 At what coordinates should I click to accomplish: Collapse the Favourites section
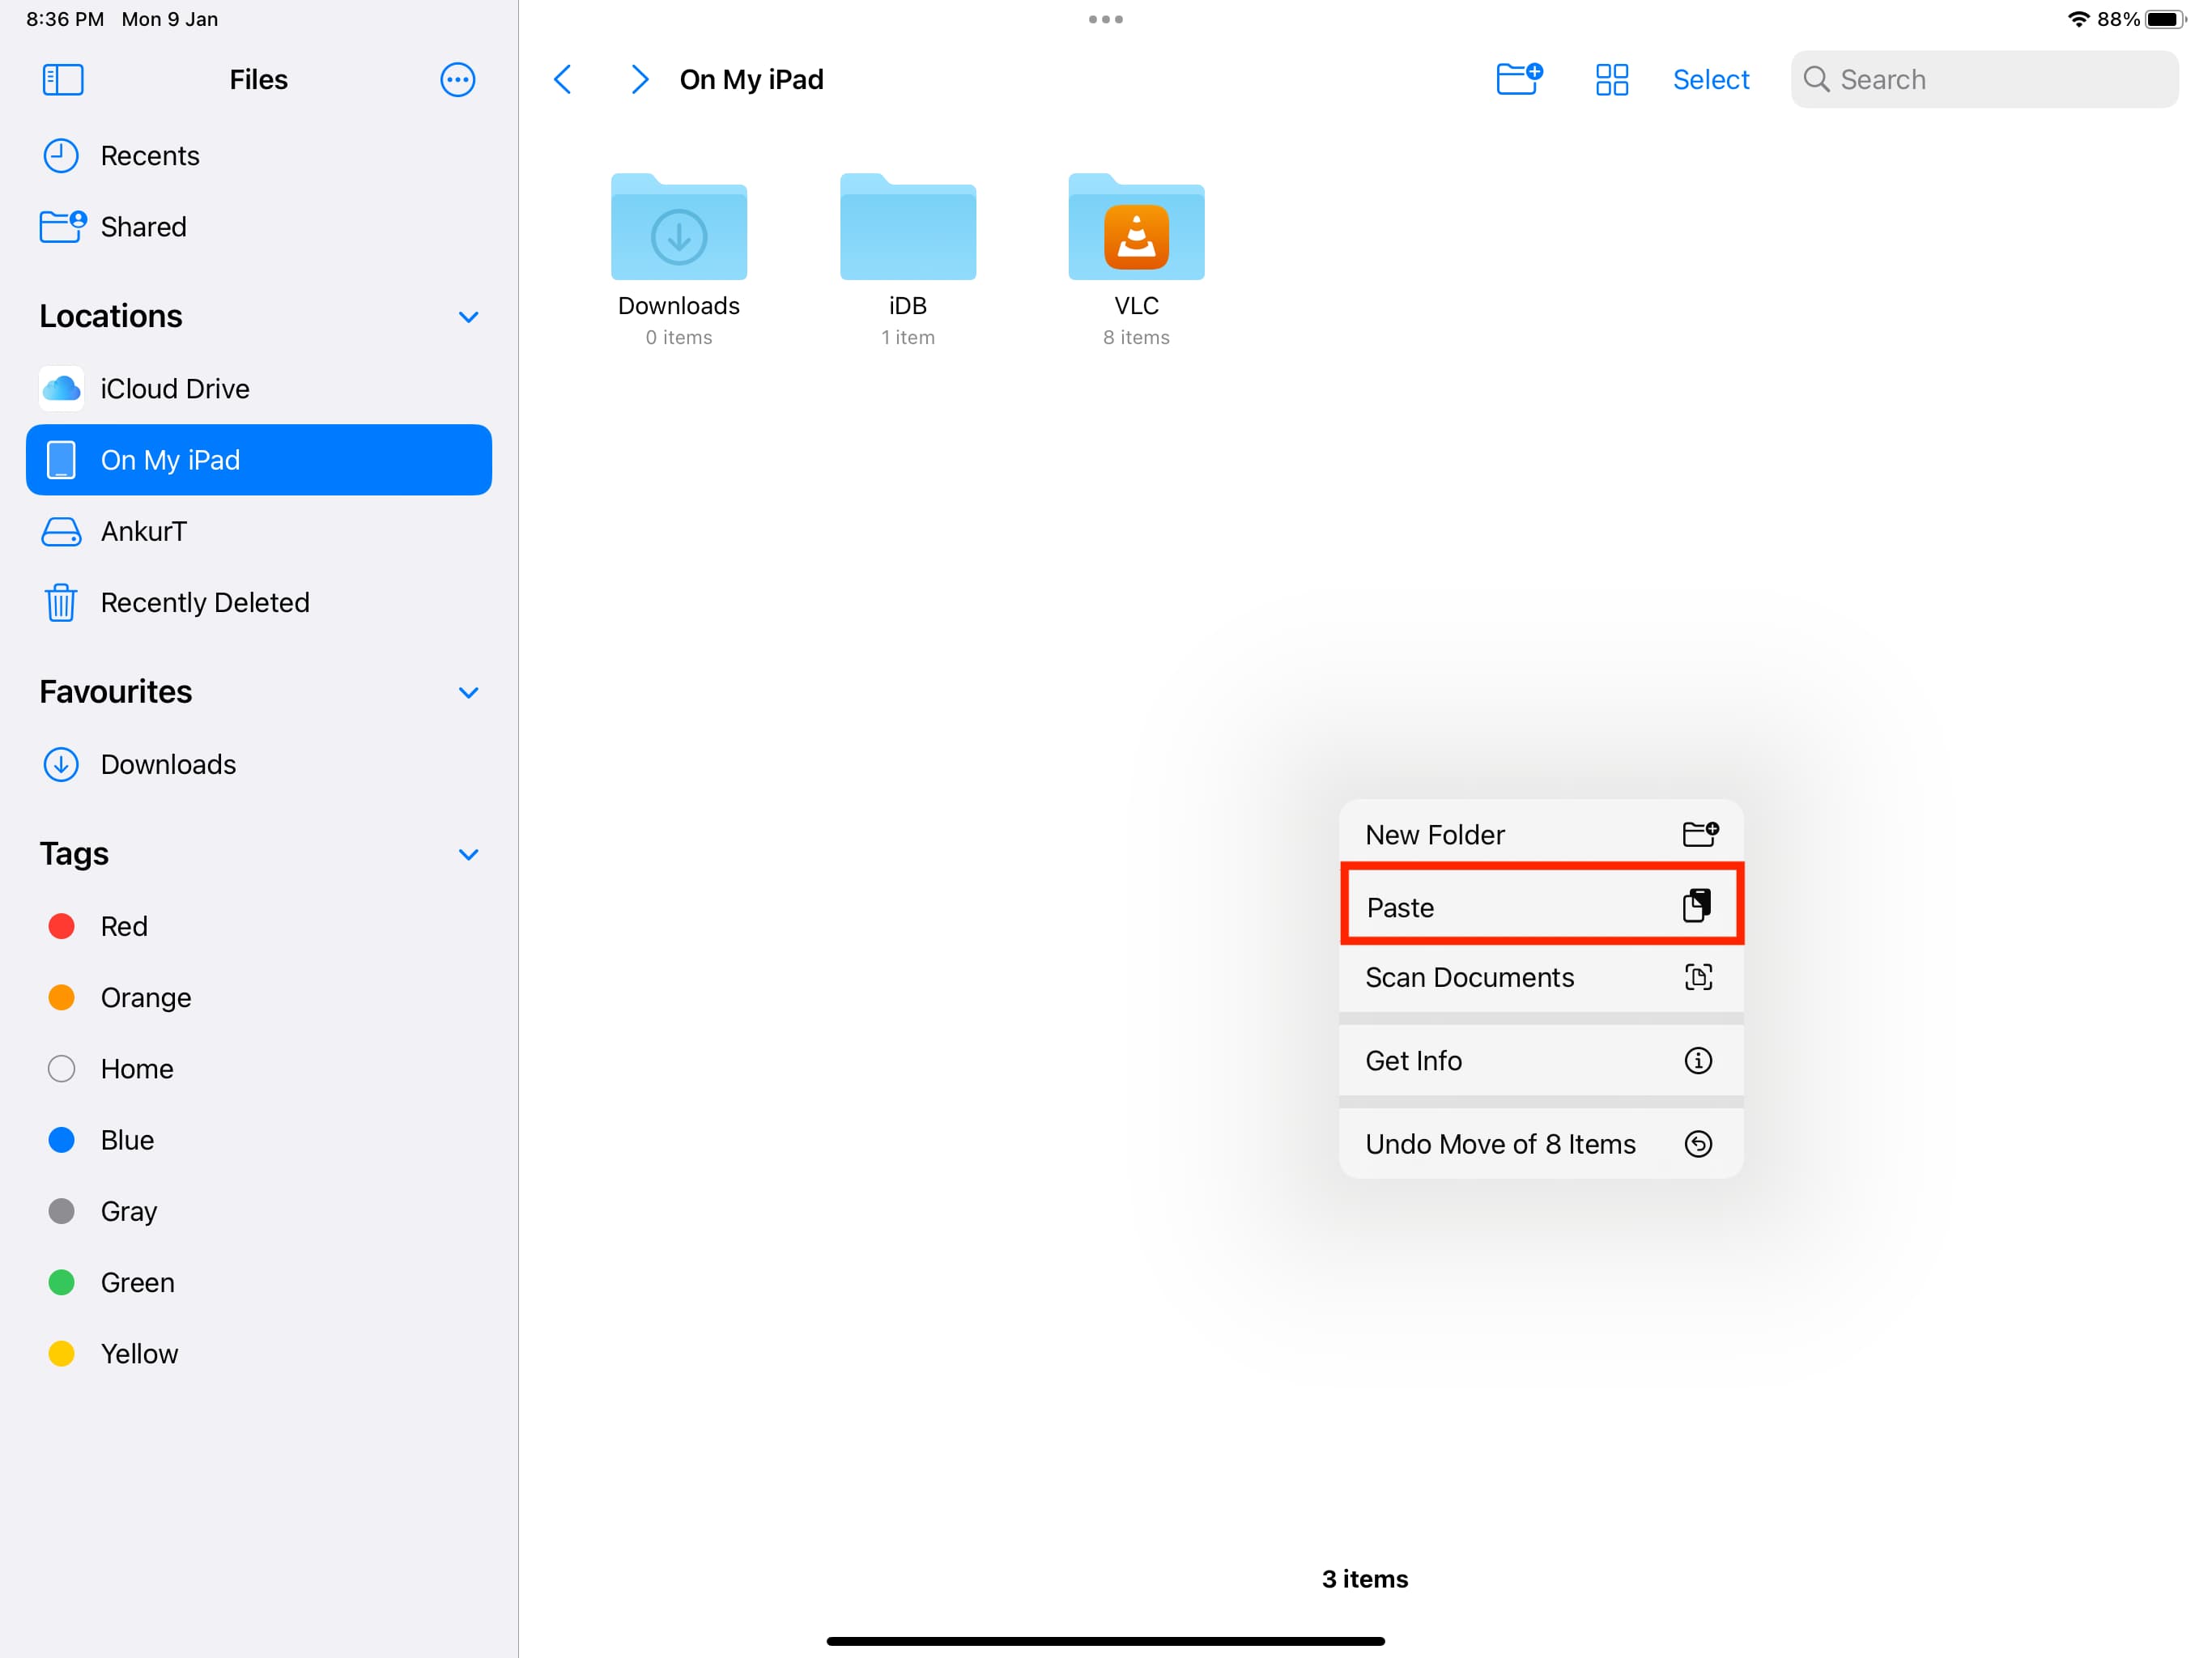[468, 693]
